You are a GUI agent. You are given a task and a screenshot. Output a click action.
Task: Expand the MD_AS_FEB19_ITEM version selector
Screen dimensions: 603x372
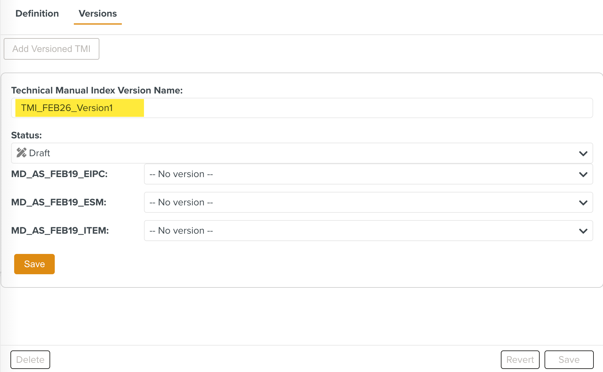[x=368, y=231]
